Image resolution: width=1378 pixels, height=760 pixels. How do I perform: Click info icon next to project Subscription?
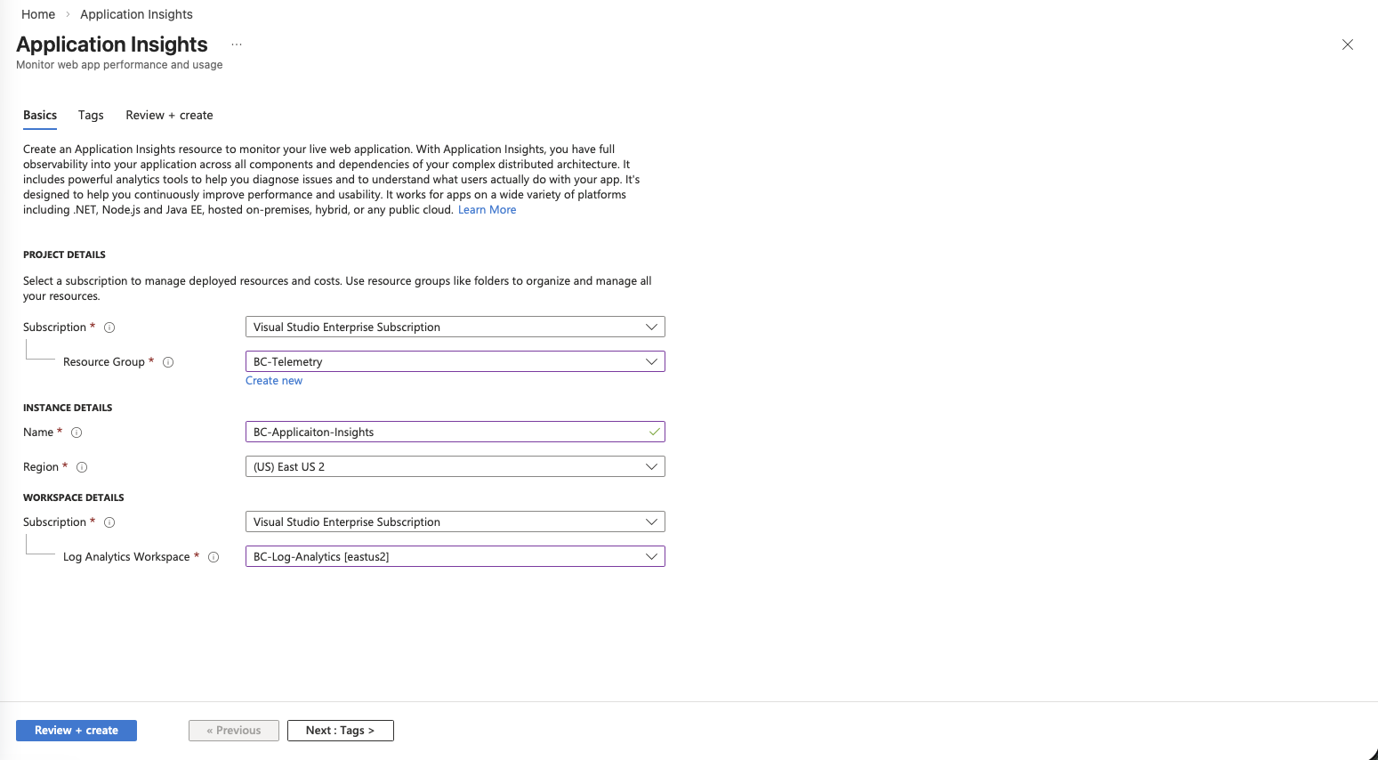(x=109, y=327)
